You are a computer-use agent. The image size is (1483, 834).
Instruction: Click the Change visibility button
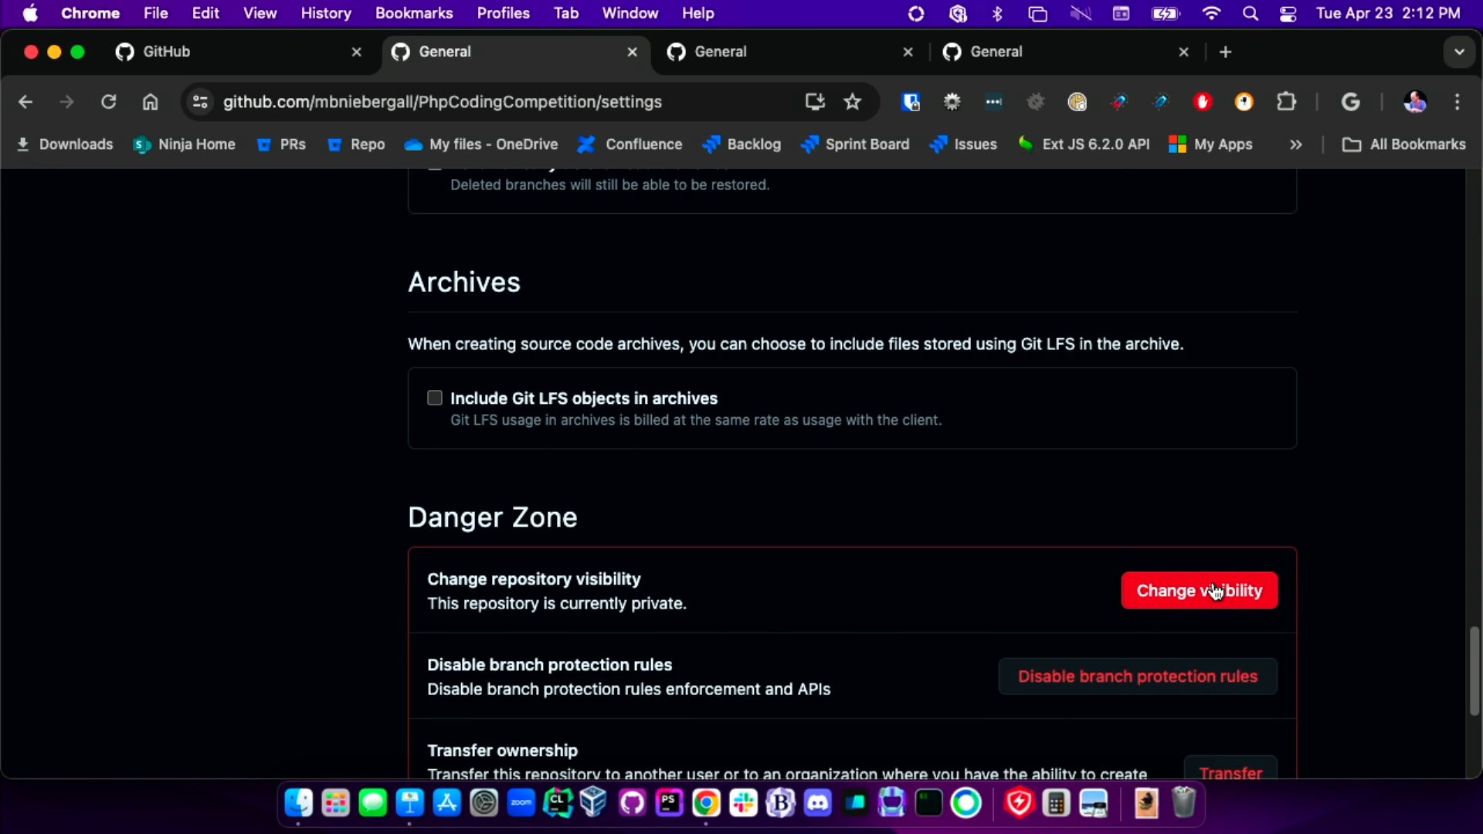(1199, 591)
